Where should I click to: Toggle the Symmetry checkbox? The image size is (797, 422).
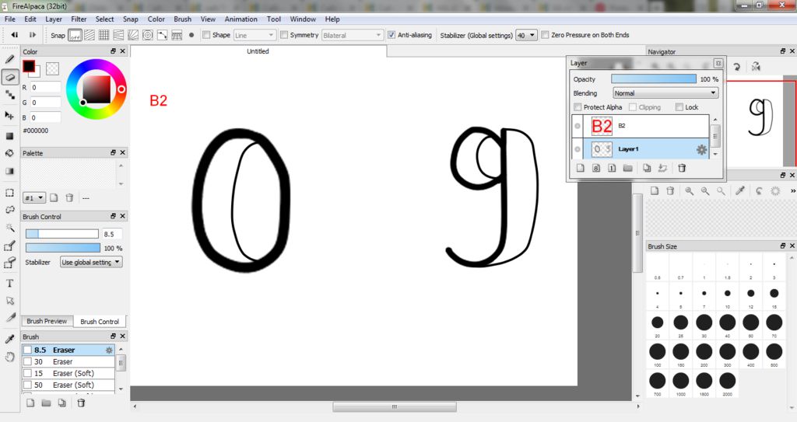click(283, 34)
